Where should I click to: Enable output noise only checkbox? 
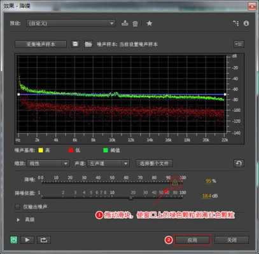click(x=18, y=206)
